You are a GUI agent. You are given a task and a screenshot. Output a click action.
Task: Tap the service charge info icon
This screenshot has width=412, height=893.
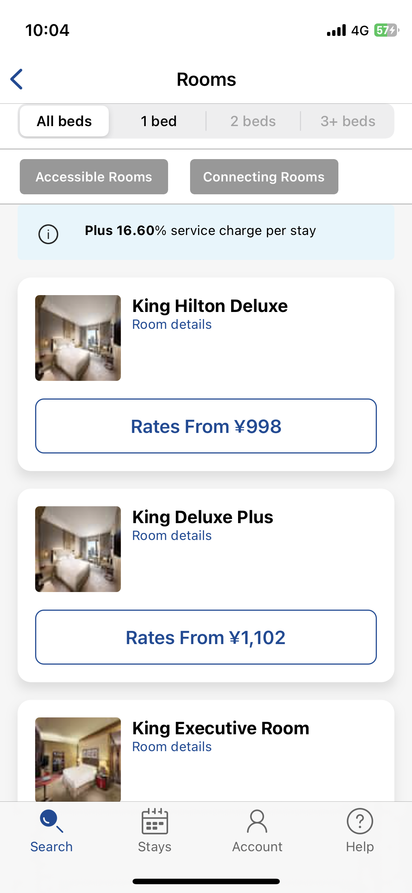(48, 234)
